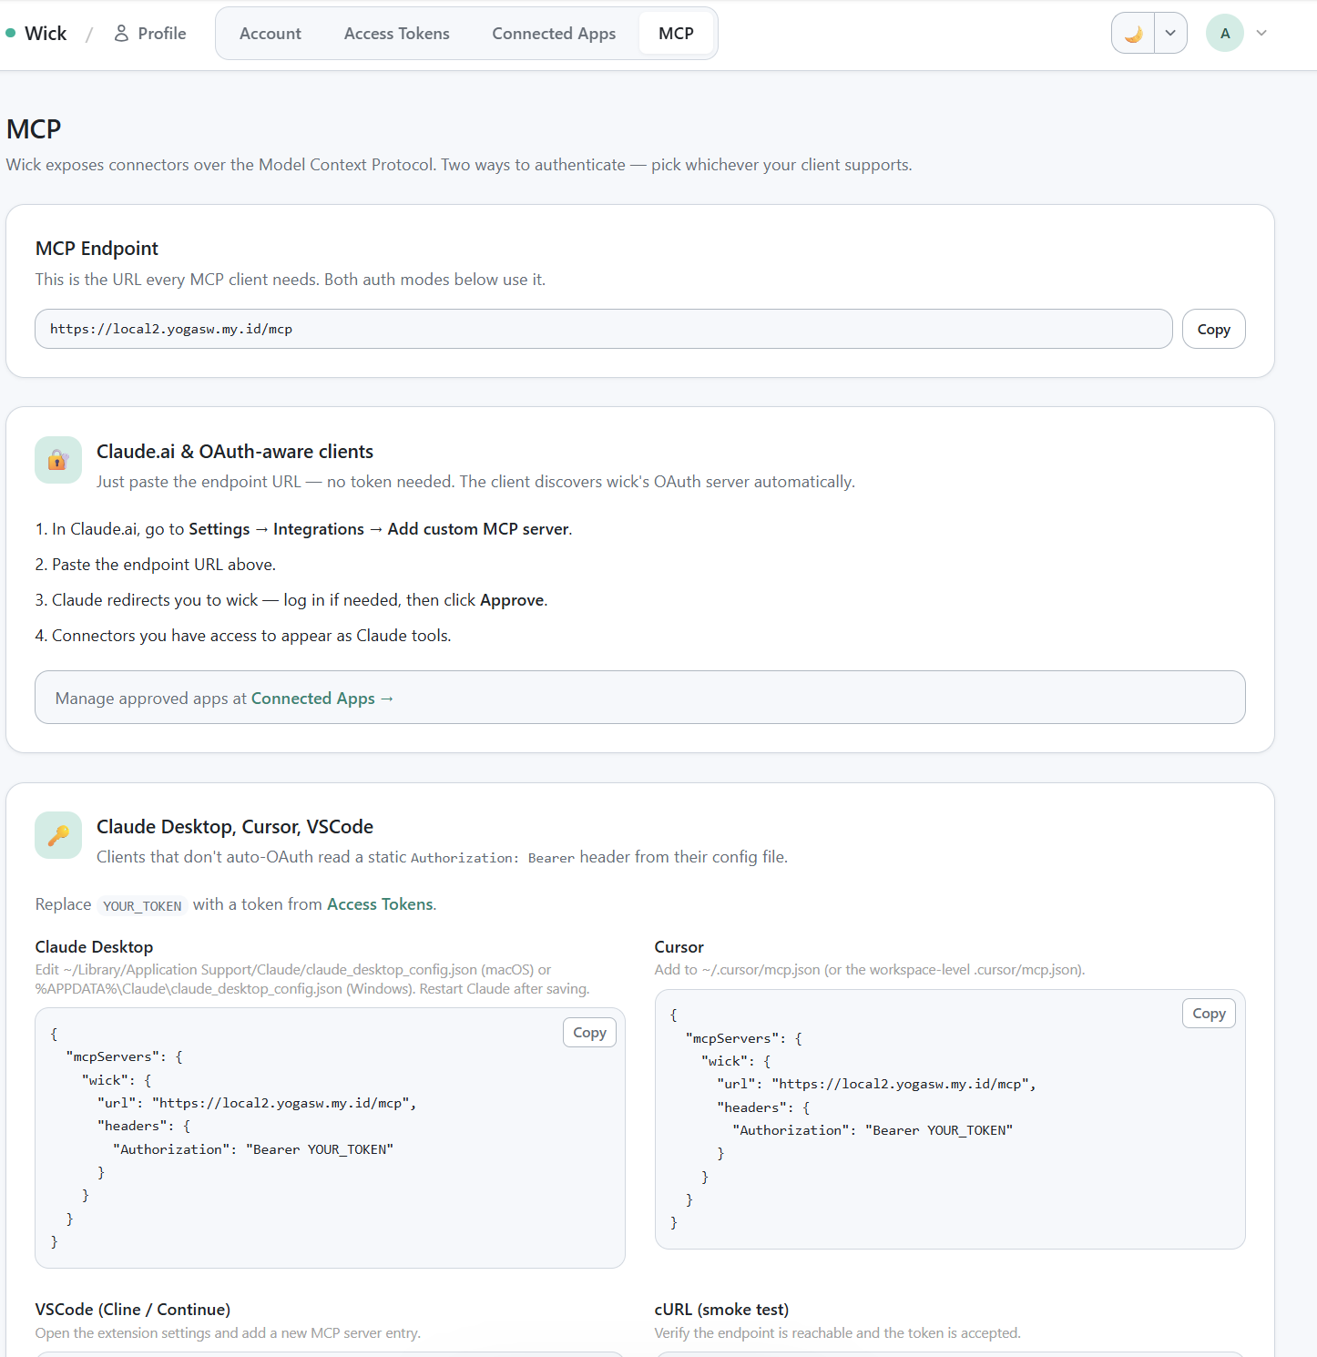Copy the MCP endpoint URL

1213,329
